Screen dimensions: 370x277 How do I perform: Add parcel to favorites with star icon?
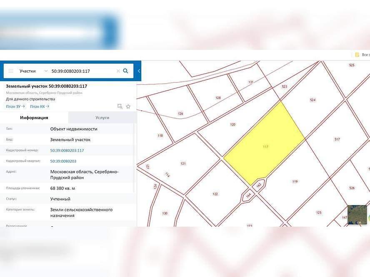point(128,106)
